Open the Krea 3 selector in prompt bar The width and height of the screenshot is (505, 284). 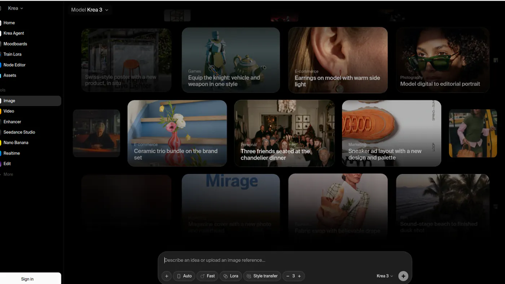tap(385, 276)
